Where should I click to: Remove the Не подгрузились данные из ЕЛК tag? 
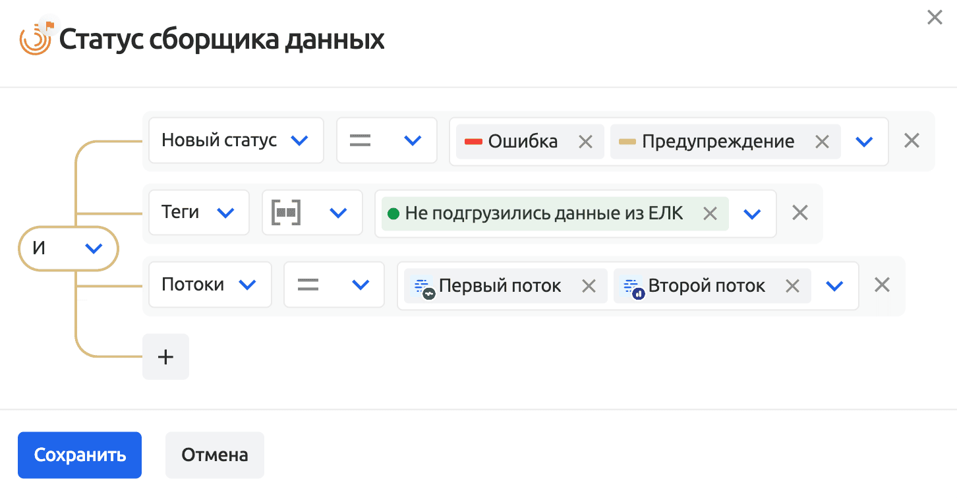point(710,213)
